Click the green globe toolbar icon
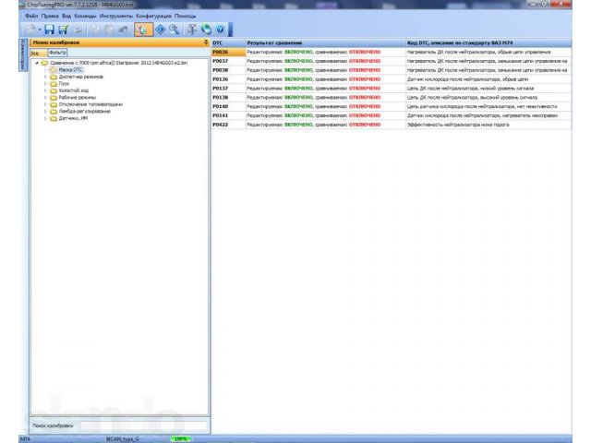The width and height of the screenshot is (591, 443). point(205,30)
